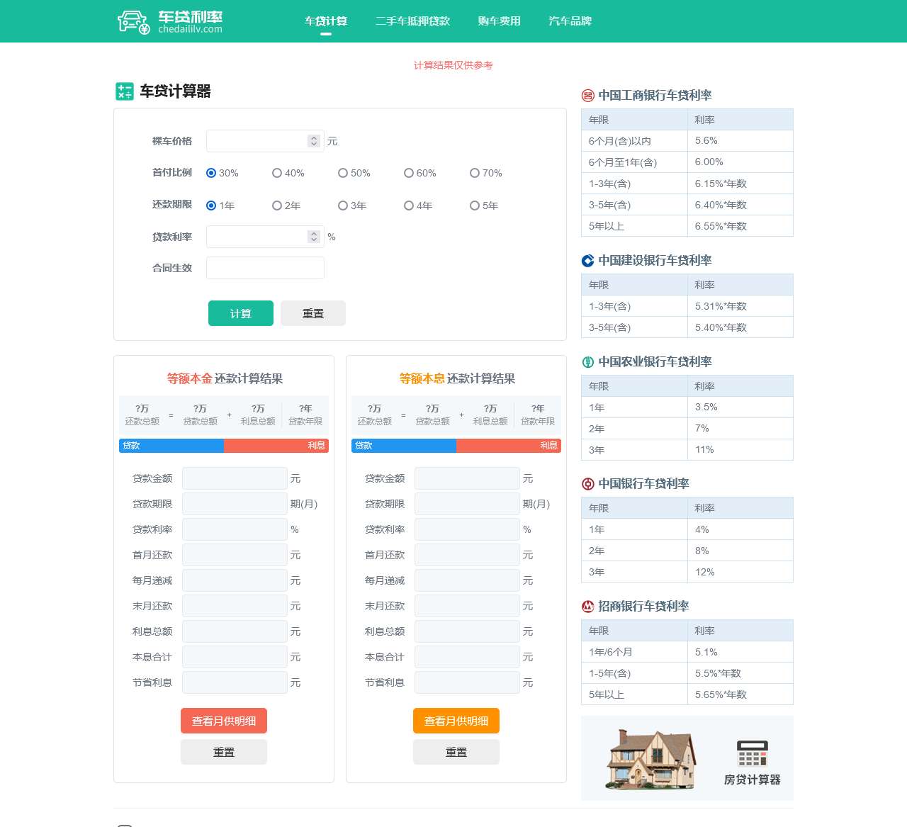Click the green 计算 button

(241, 313)
